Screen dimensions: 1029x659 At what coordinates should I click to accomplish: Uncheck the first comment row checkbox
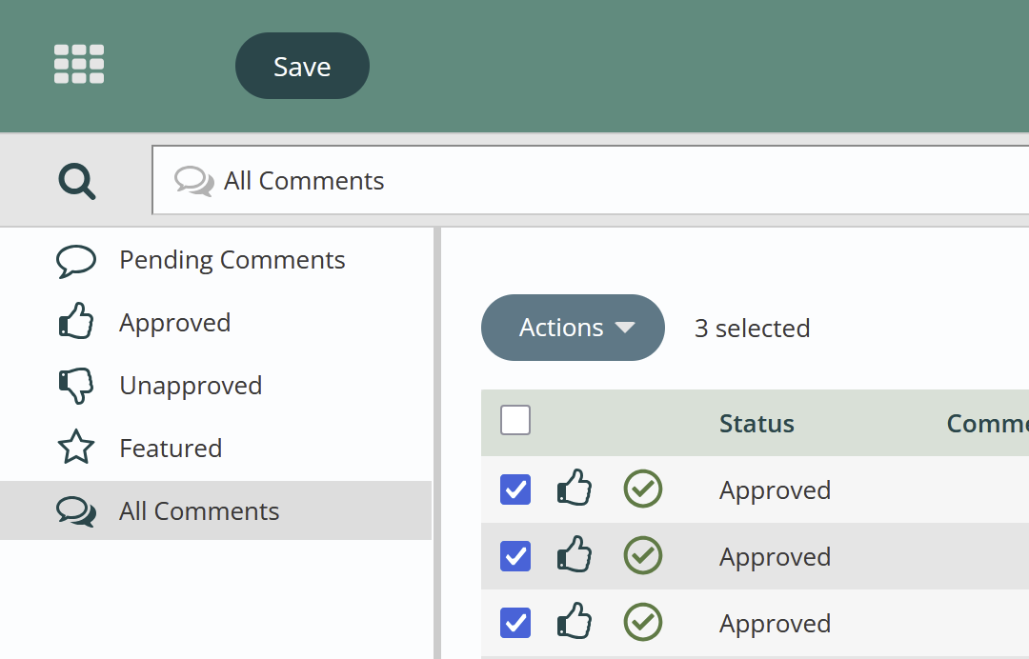515,489
